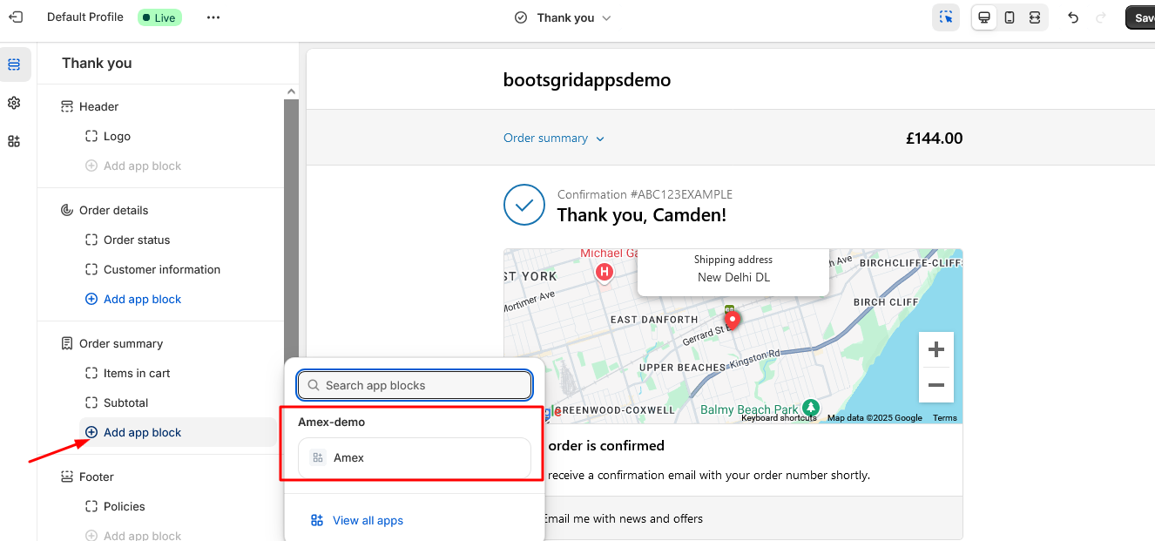Click the Keyboard shortcuts map link
This screenshot has width=1155, height=541.
(x=779, y=418)
